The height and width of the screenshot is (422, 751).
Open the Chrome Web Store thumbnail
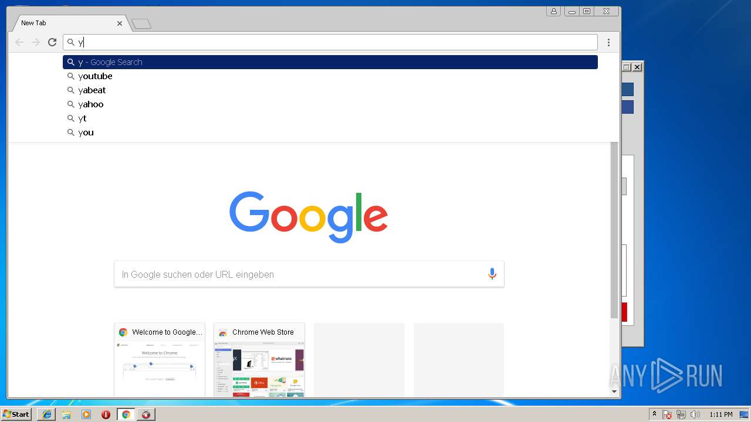click(x=259, y=360)
